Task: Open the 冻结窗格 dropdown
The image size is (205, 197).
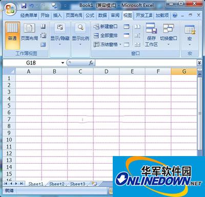Action: [108, 45]
